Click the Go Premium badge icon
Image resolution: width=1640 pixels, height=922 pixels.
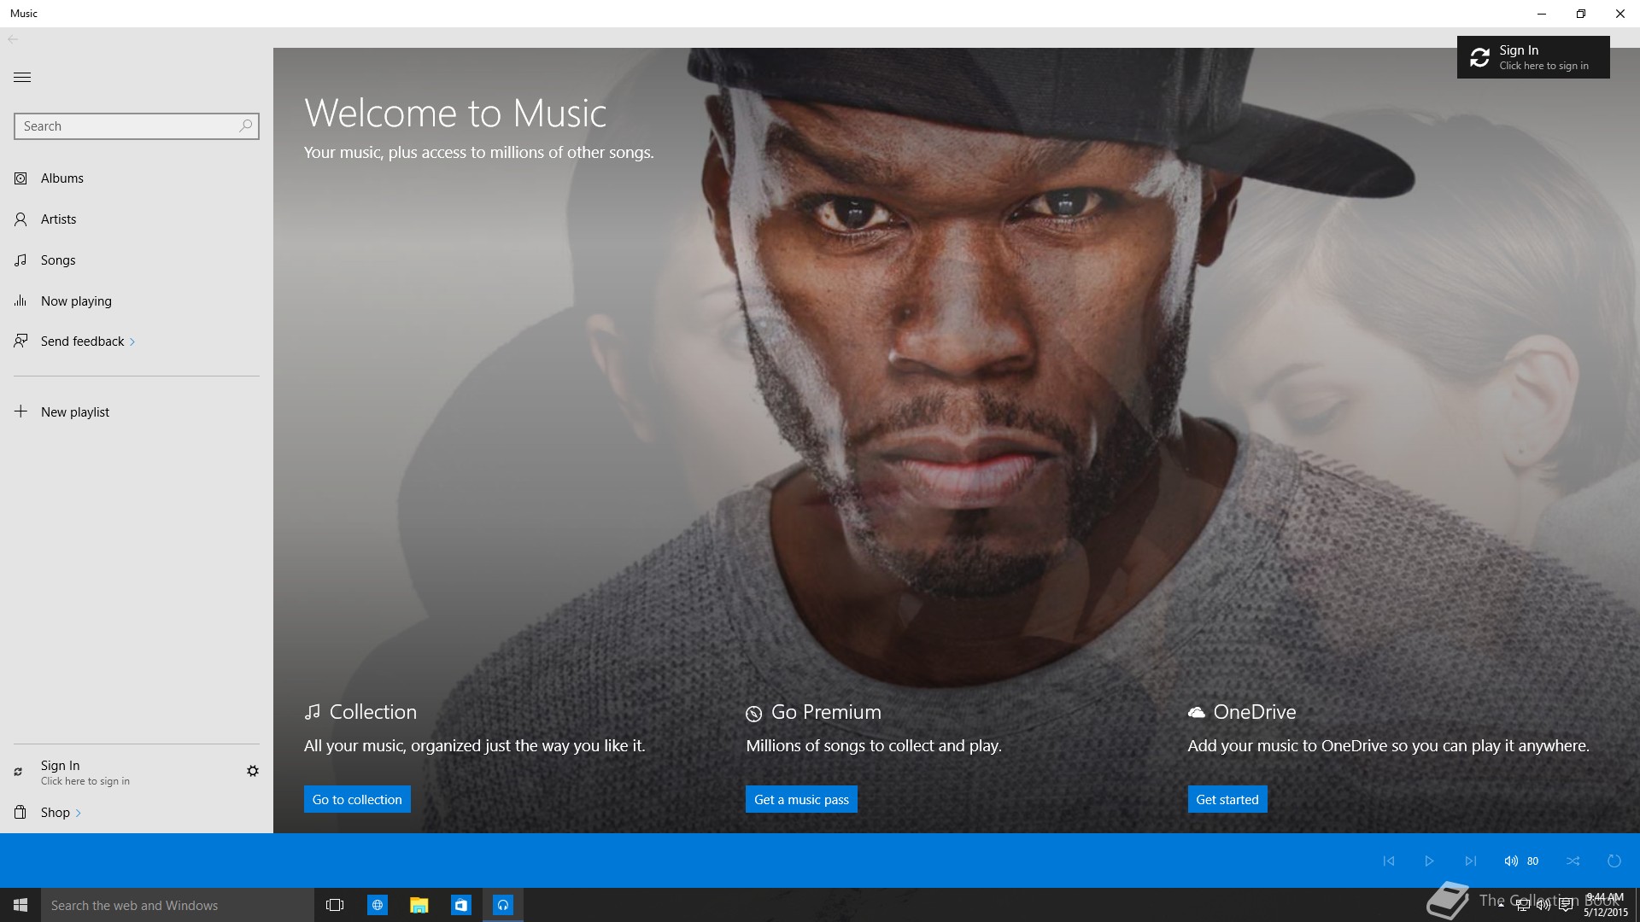753,714
